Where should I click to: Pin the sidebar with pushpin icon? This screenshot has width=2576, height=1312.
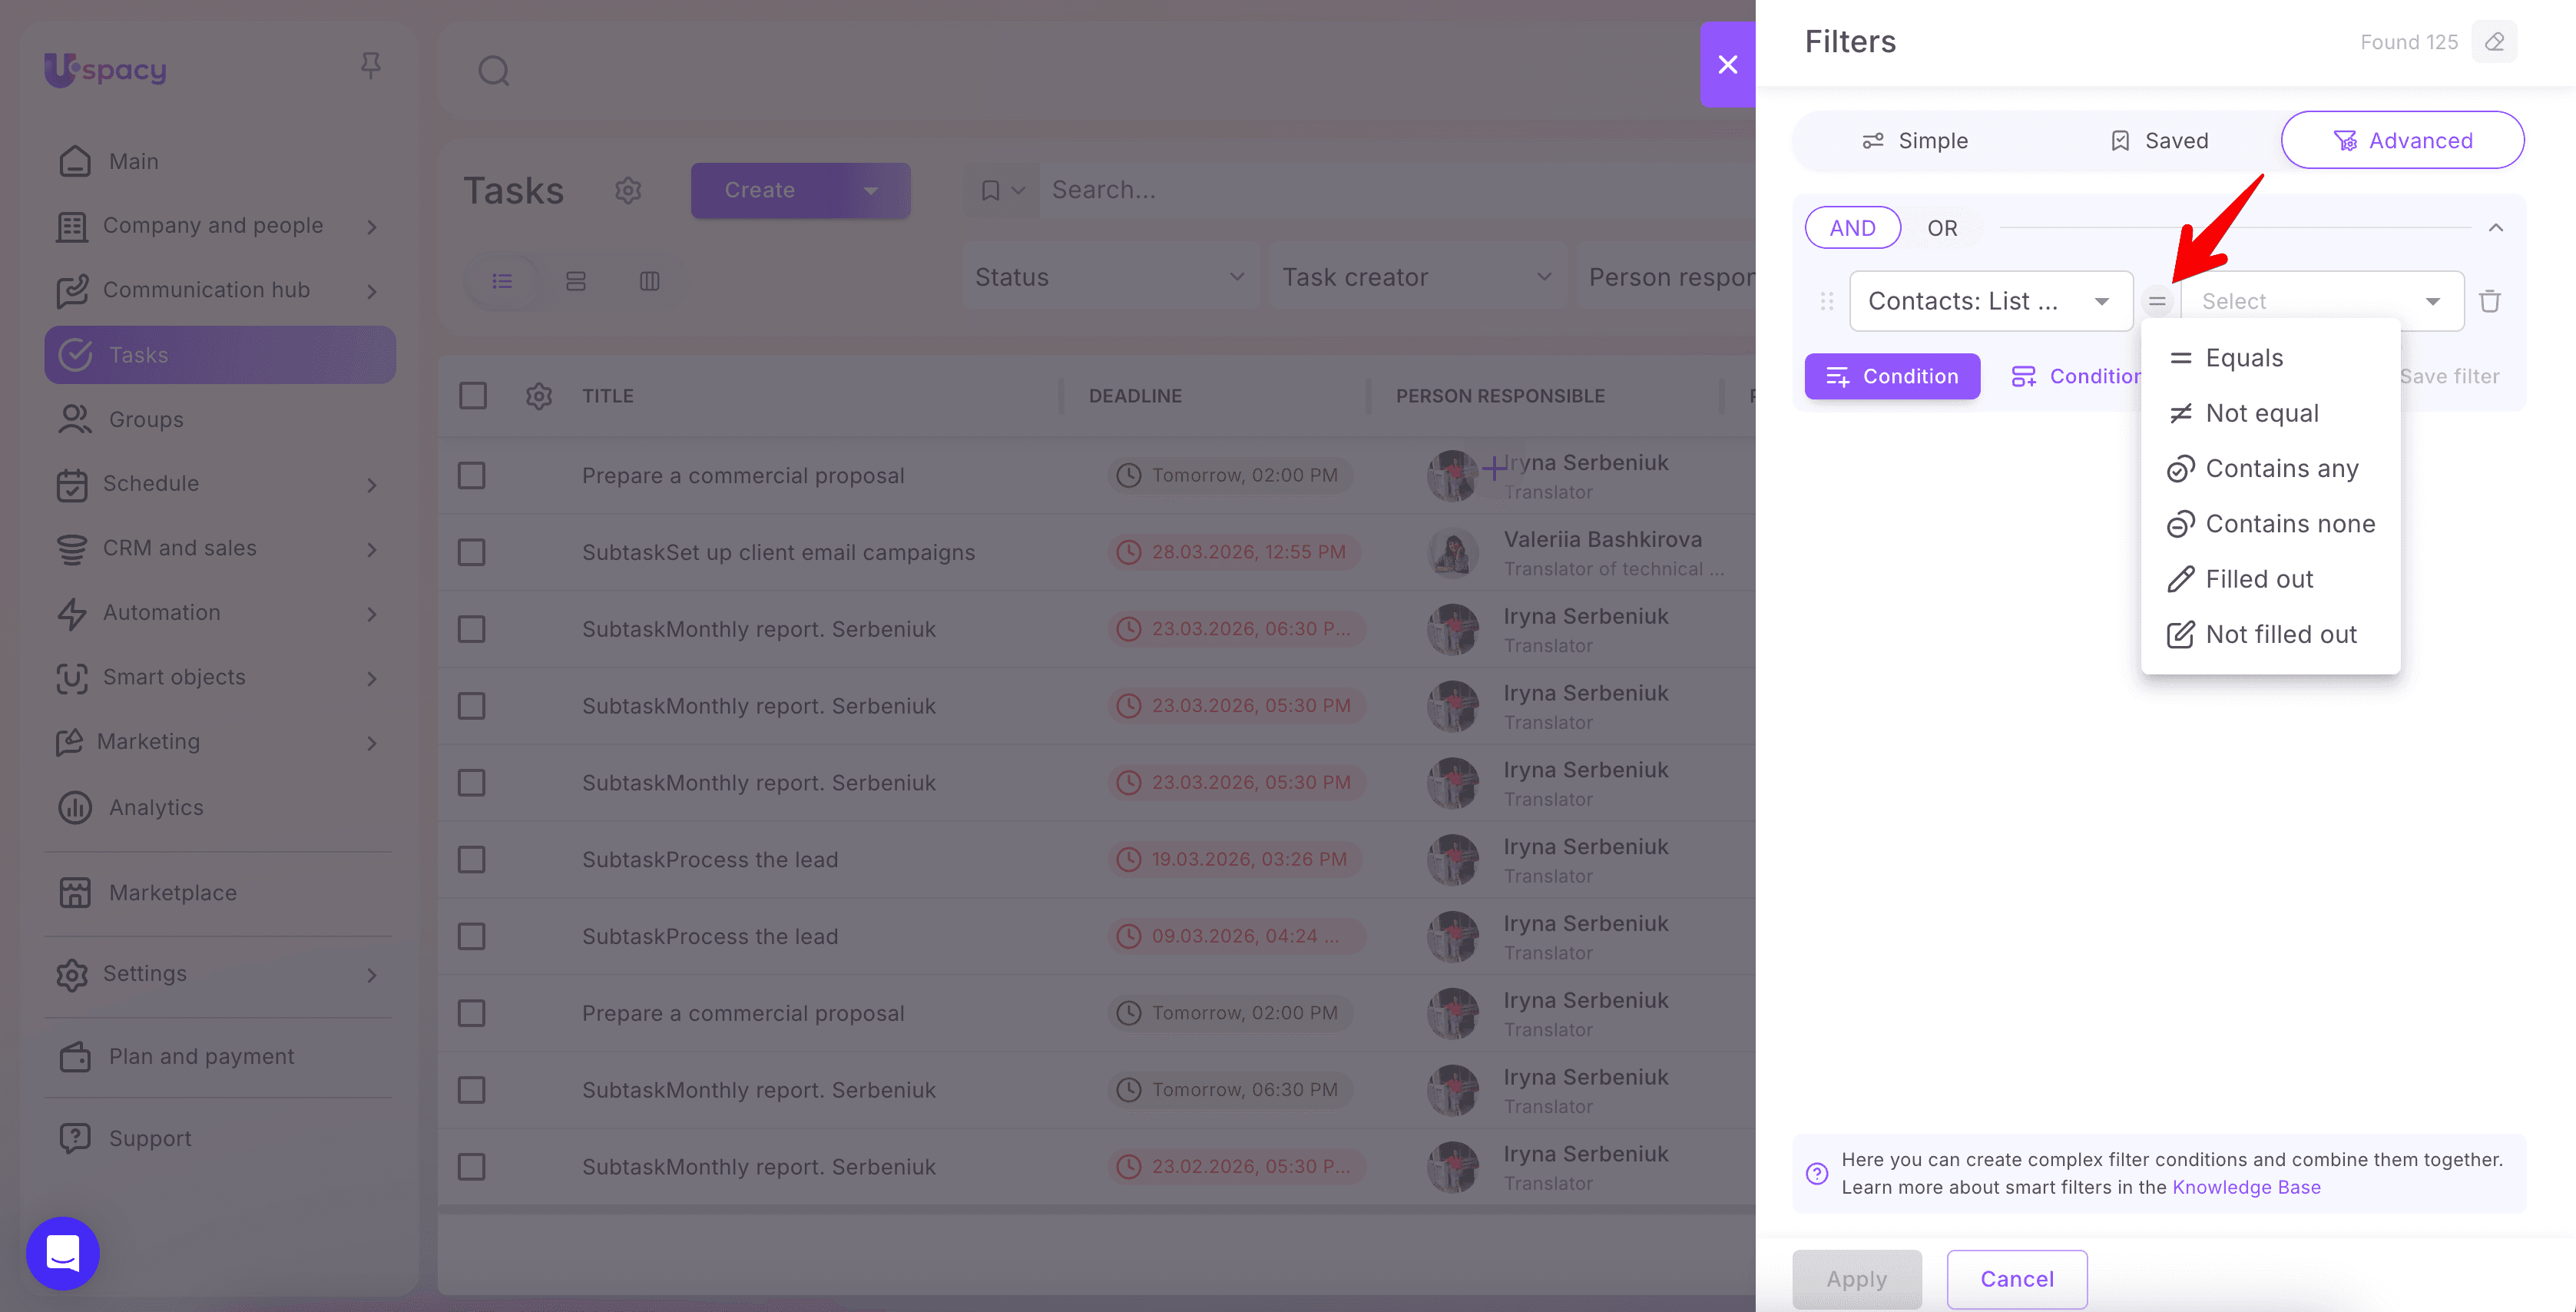[370, 66]
